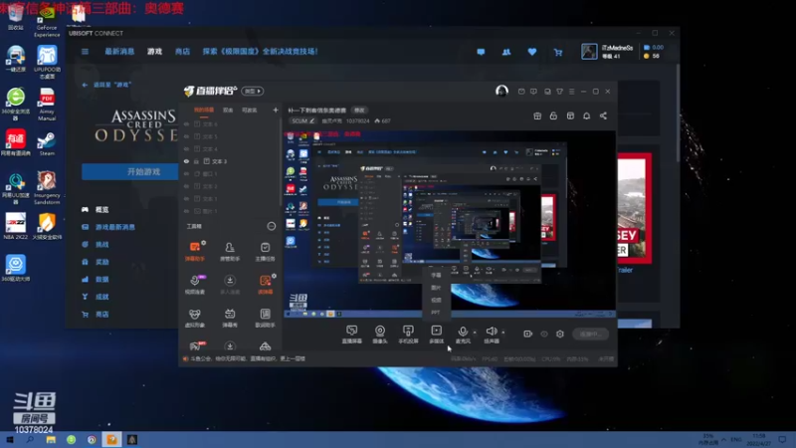Click 修改 button next to stream title
Image resolution: width=796 pixels, height=448 pixels.
point(359,111)
